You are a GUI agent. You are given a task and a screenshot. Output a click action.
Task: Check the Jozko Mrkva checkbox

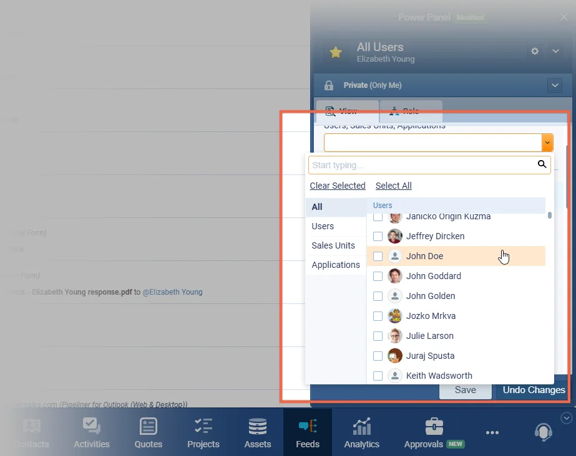click(378, 316)
